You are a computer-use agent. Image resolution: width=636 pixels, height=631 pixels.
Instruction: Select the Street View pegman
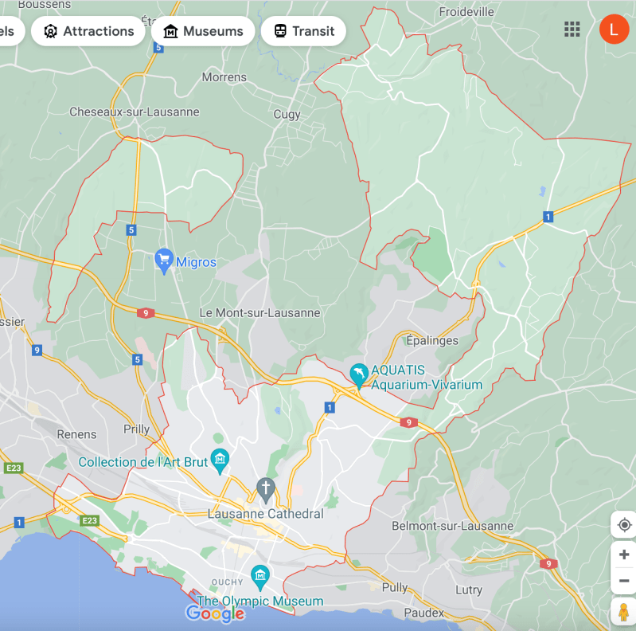pos(623,613)
